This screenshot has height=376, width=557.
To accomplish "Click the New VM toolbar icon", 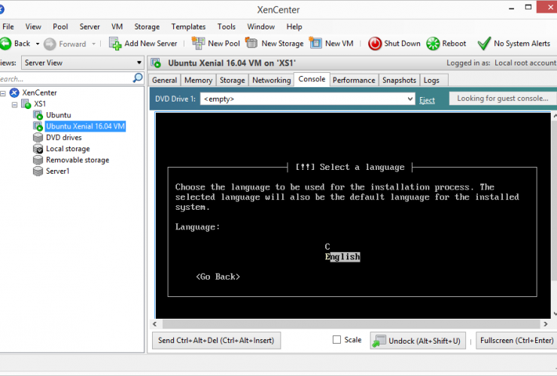I will (315, 44).
